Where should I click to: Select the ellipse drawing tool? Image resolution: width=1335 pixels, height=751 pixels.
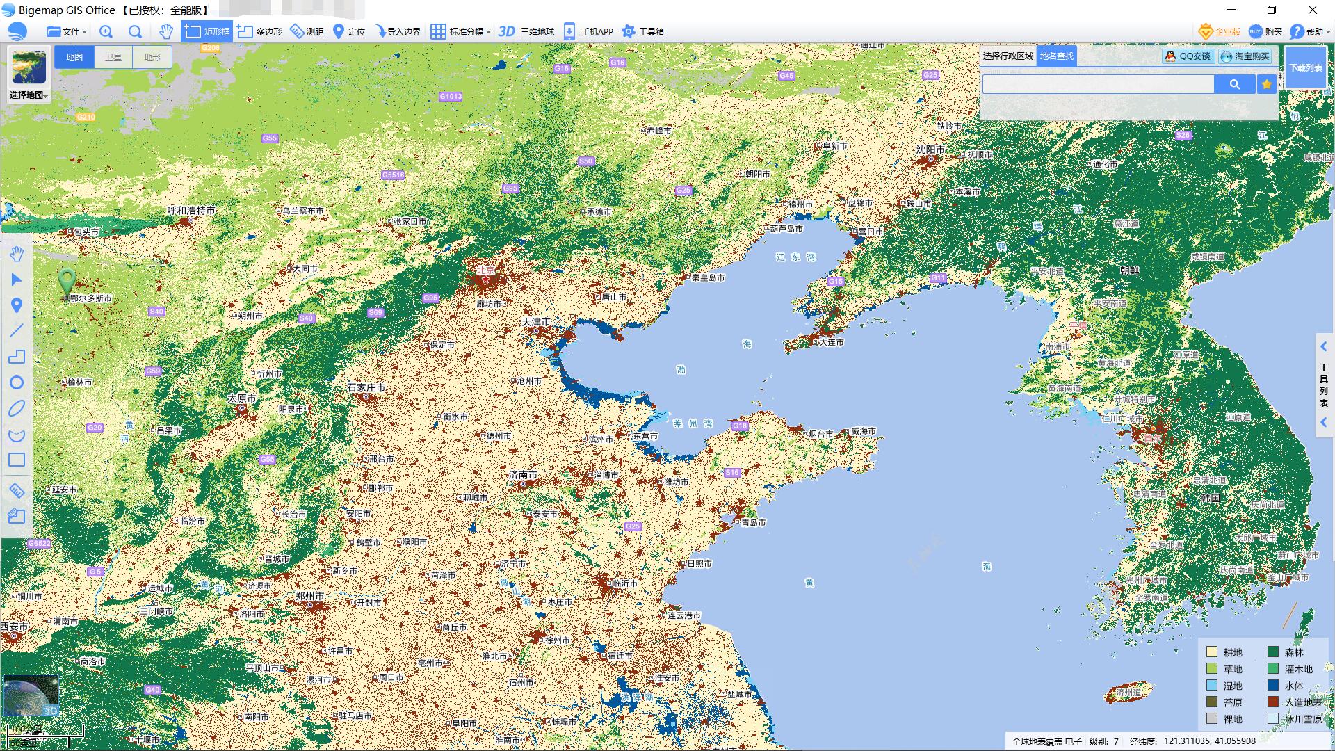click(17, 408)
